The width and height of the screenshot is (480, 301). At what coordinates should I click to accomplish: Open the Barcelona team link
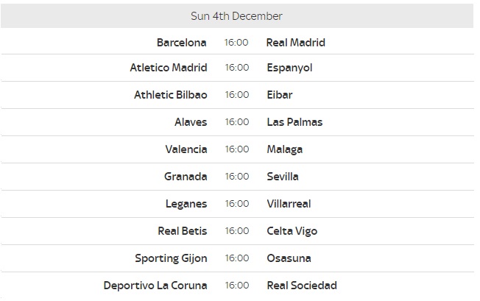182,43
